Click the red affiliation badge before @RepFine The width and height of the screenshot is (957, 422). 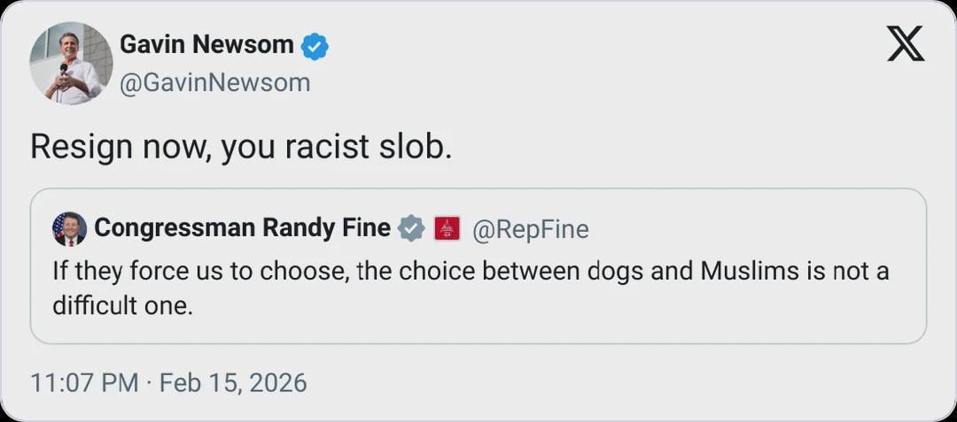coord(447,229)
